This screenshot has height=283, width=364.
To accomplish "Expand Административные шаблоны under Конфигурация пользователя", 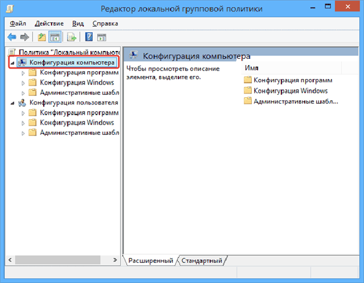I will click(23, 134).
